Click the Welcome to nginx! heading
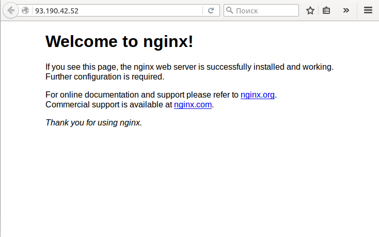The height and width of the screenshot is (237, 379). coord(119,41)
